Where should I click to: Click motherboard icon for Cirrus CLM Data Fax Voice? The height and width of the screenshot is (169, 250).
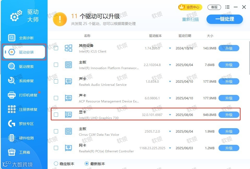click(x=68, y=131)
